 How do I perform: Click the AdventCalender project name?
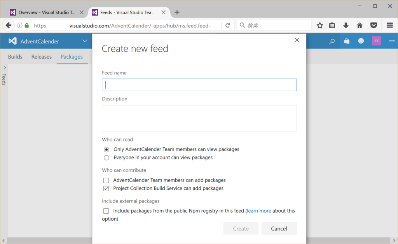coord(40,41)
